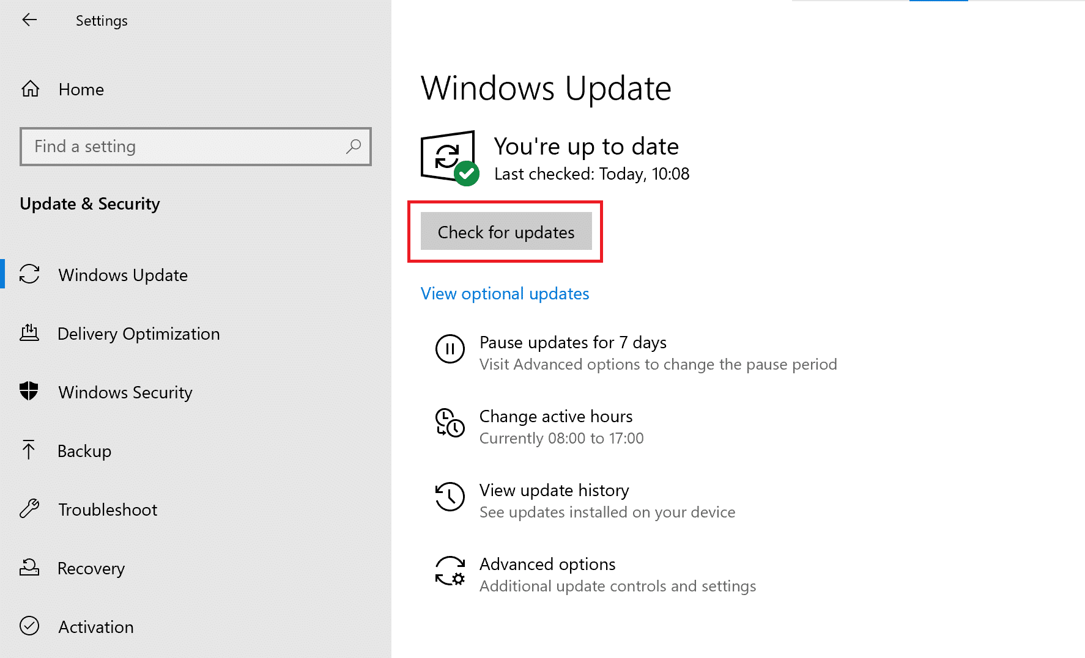Viewport: 1085px width, 658px height.
Task: Open Activation via its checkmark icon
Action: (29, 626)
